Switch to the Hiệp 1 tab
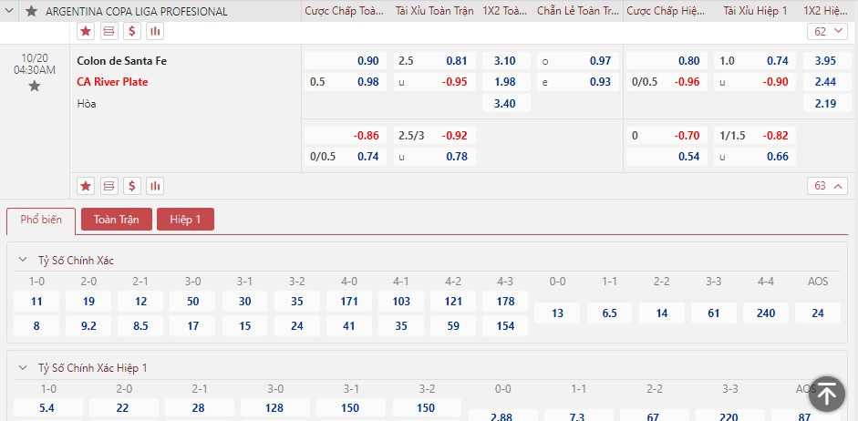Viewport: 858px width, 421px height. tap(185, 220)
